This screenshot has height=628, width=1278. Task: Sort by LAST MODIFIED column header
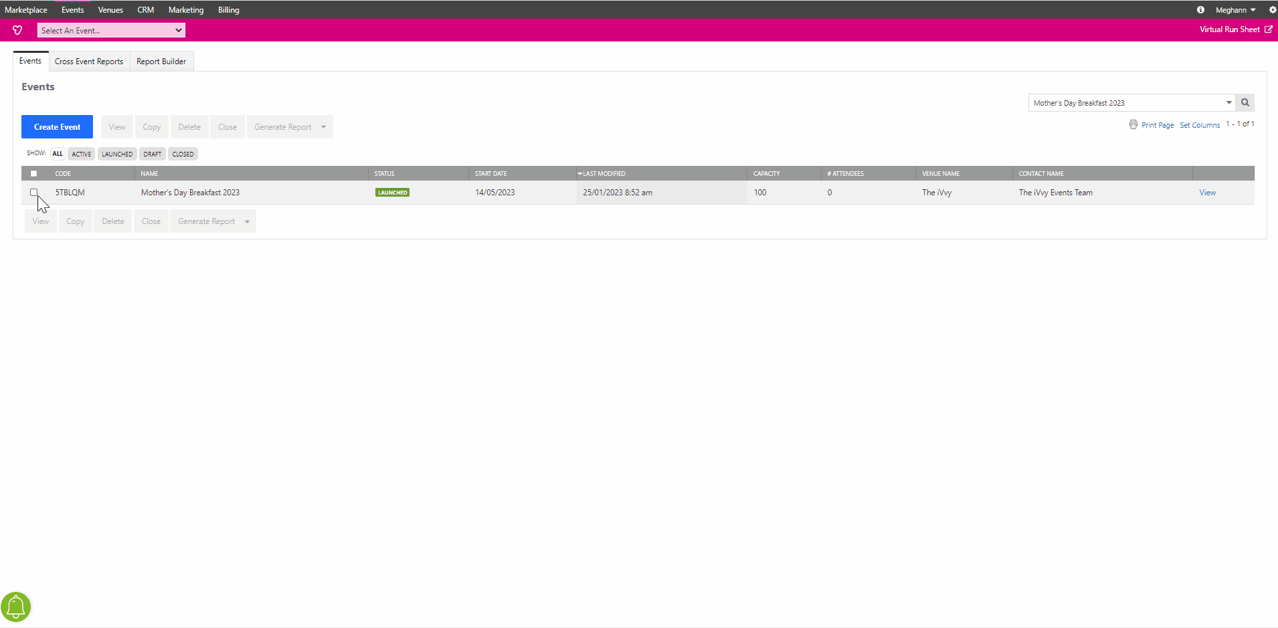click(x=604, y=174)
